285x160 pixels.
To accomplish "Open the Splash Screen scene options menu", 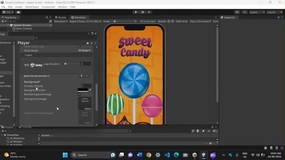I will point(50,25).
